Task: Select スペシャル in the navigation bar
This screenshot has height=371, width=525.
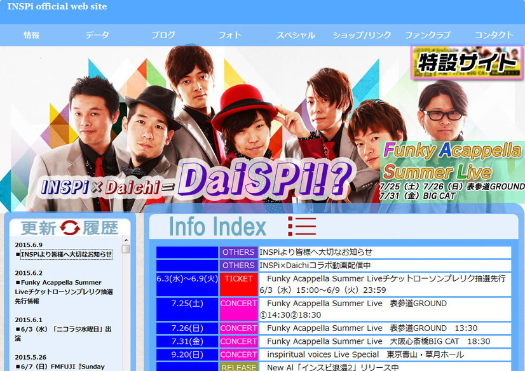Action: coord(296,35)
